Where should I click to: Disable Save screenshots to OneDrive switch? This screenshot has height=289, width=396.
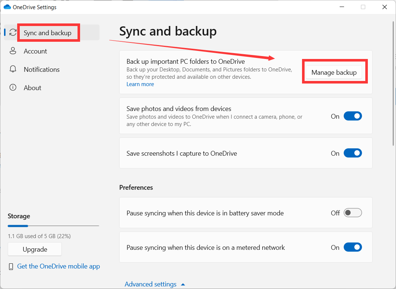tap(352, 153)
